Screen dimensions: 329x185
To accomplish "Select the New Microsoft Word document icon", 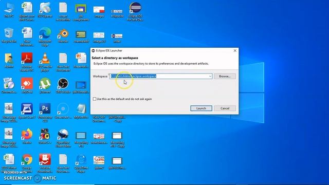I will click(27, 37).
